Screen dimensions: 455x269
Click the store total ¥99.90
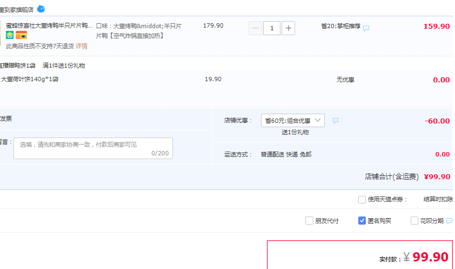tap(437, 176)
